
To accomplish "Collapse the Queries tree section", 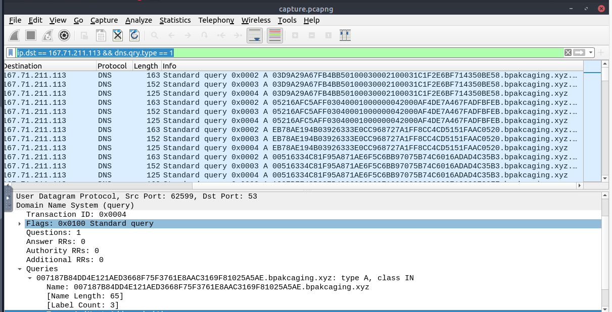I will 20,269.
